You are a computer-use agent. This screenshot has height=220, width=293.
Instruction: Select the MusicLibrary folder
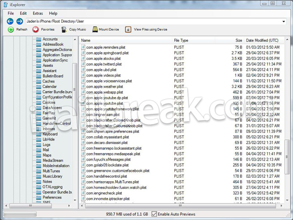point(53,176)
